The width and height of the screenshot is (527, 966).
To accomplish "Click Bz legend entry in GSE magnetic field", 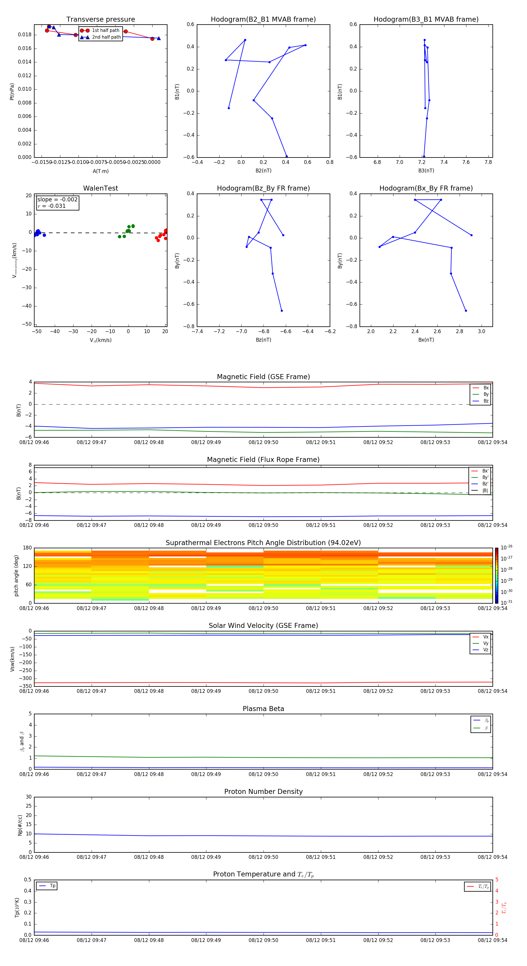I will 480,401.
